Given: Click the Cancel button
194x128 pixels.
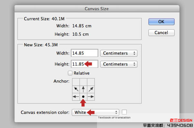Looking at the screenshot, I should click(x=161, y=32).
